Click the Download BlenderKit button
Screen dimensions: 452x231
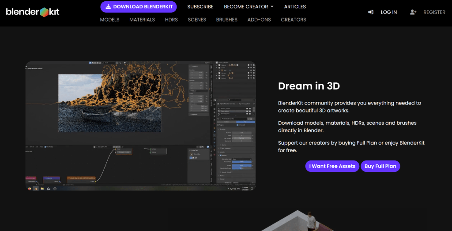pyautogui.click(x=138, y=7)
